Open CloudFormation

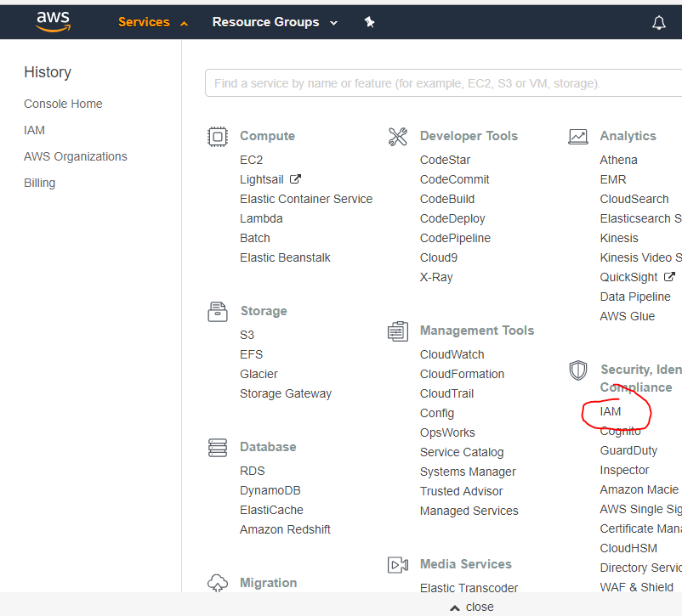point(462,375)
